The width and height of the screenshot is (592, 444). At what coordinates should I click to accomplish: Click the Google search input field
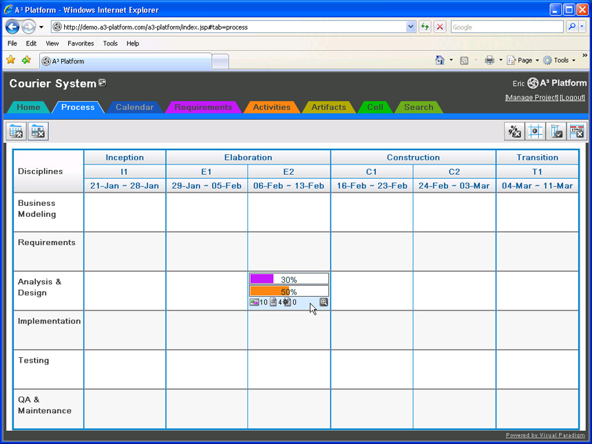507,27
